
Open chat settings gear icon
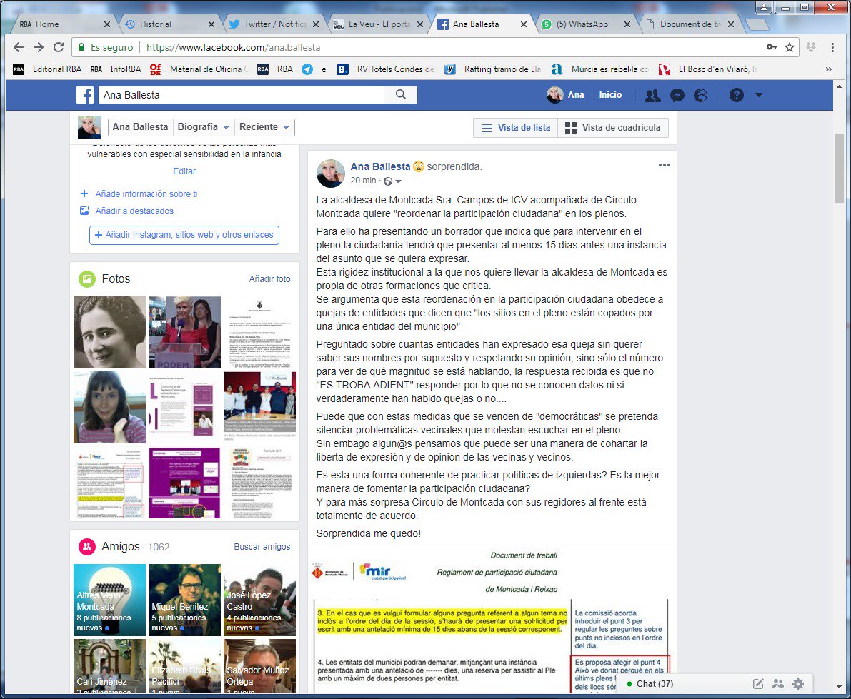(798, 684)
